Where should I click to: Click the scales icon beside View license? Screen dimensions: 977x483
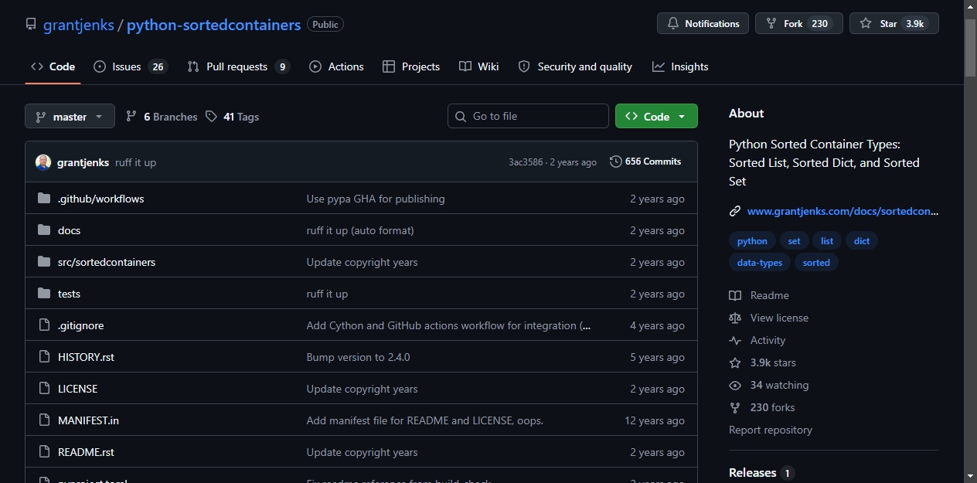point(735,318)
